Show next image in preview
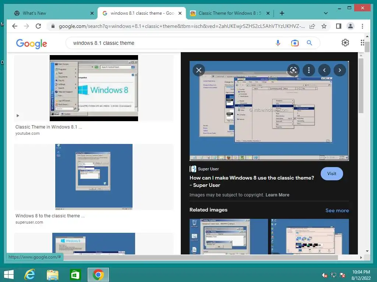This screenshot has width=377, height=282. [x=339, y=70]
